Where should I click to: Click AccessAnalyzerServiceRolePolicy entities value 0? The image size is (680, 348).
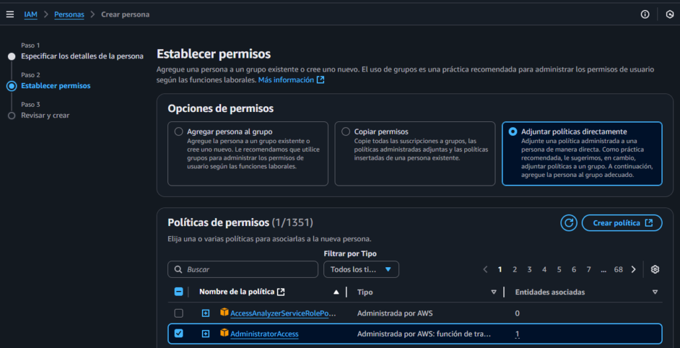point(517,313)
